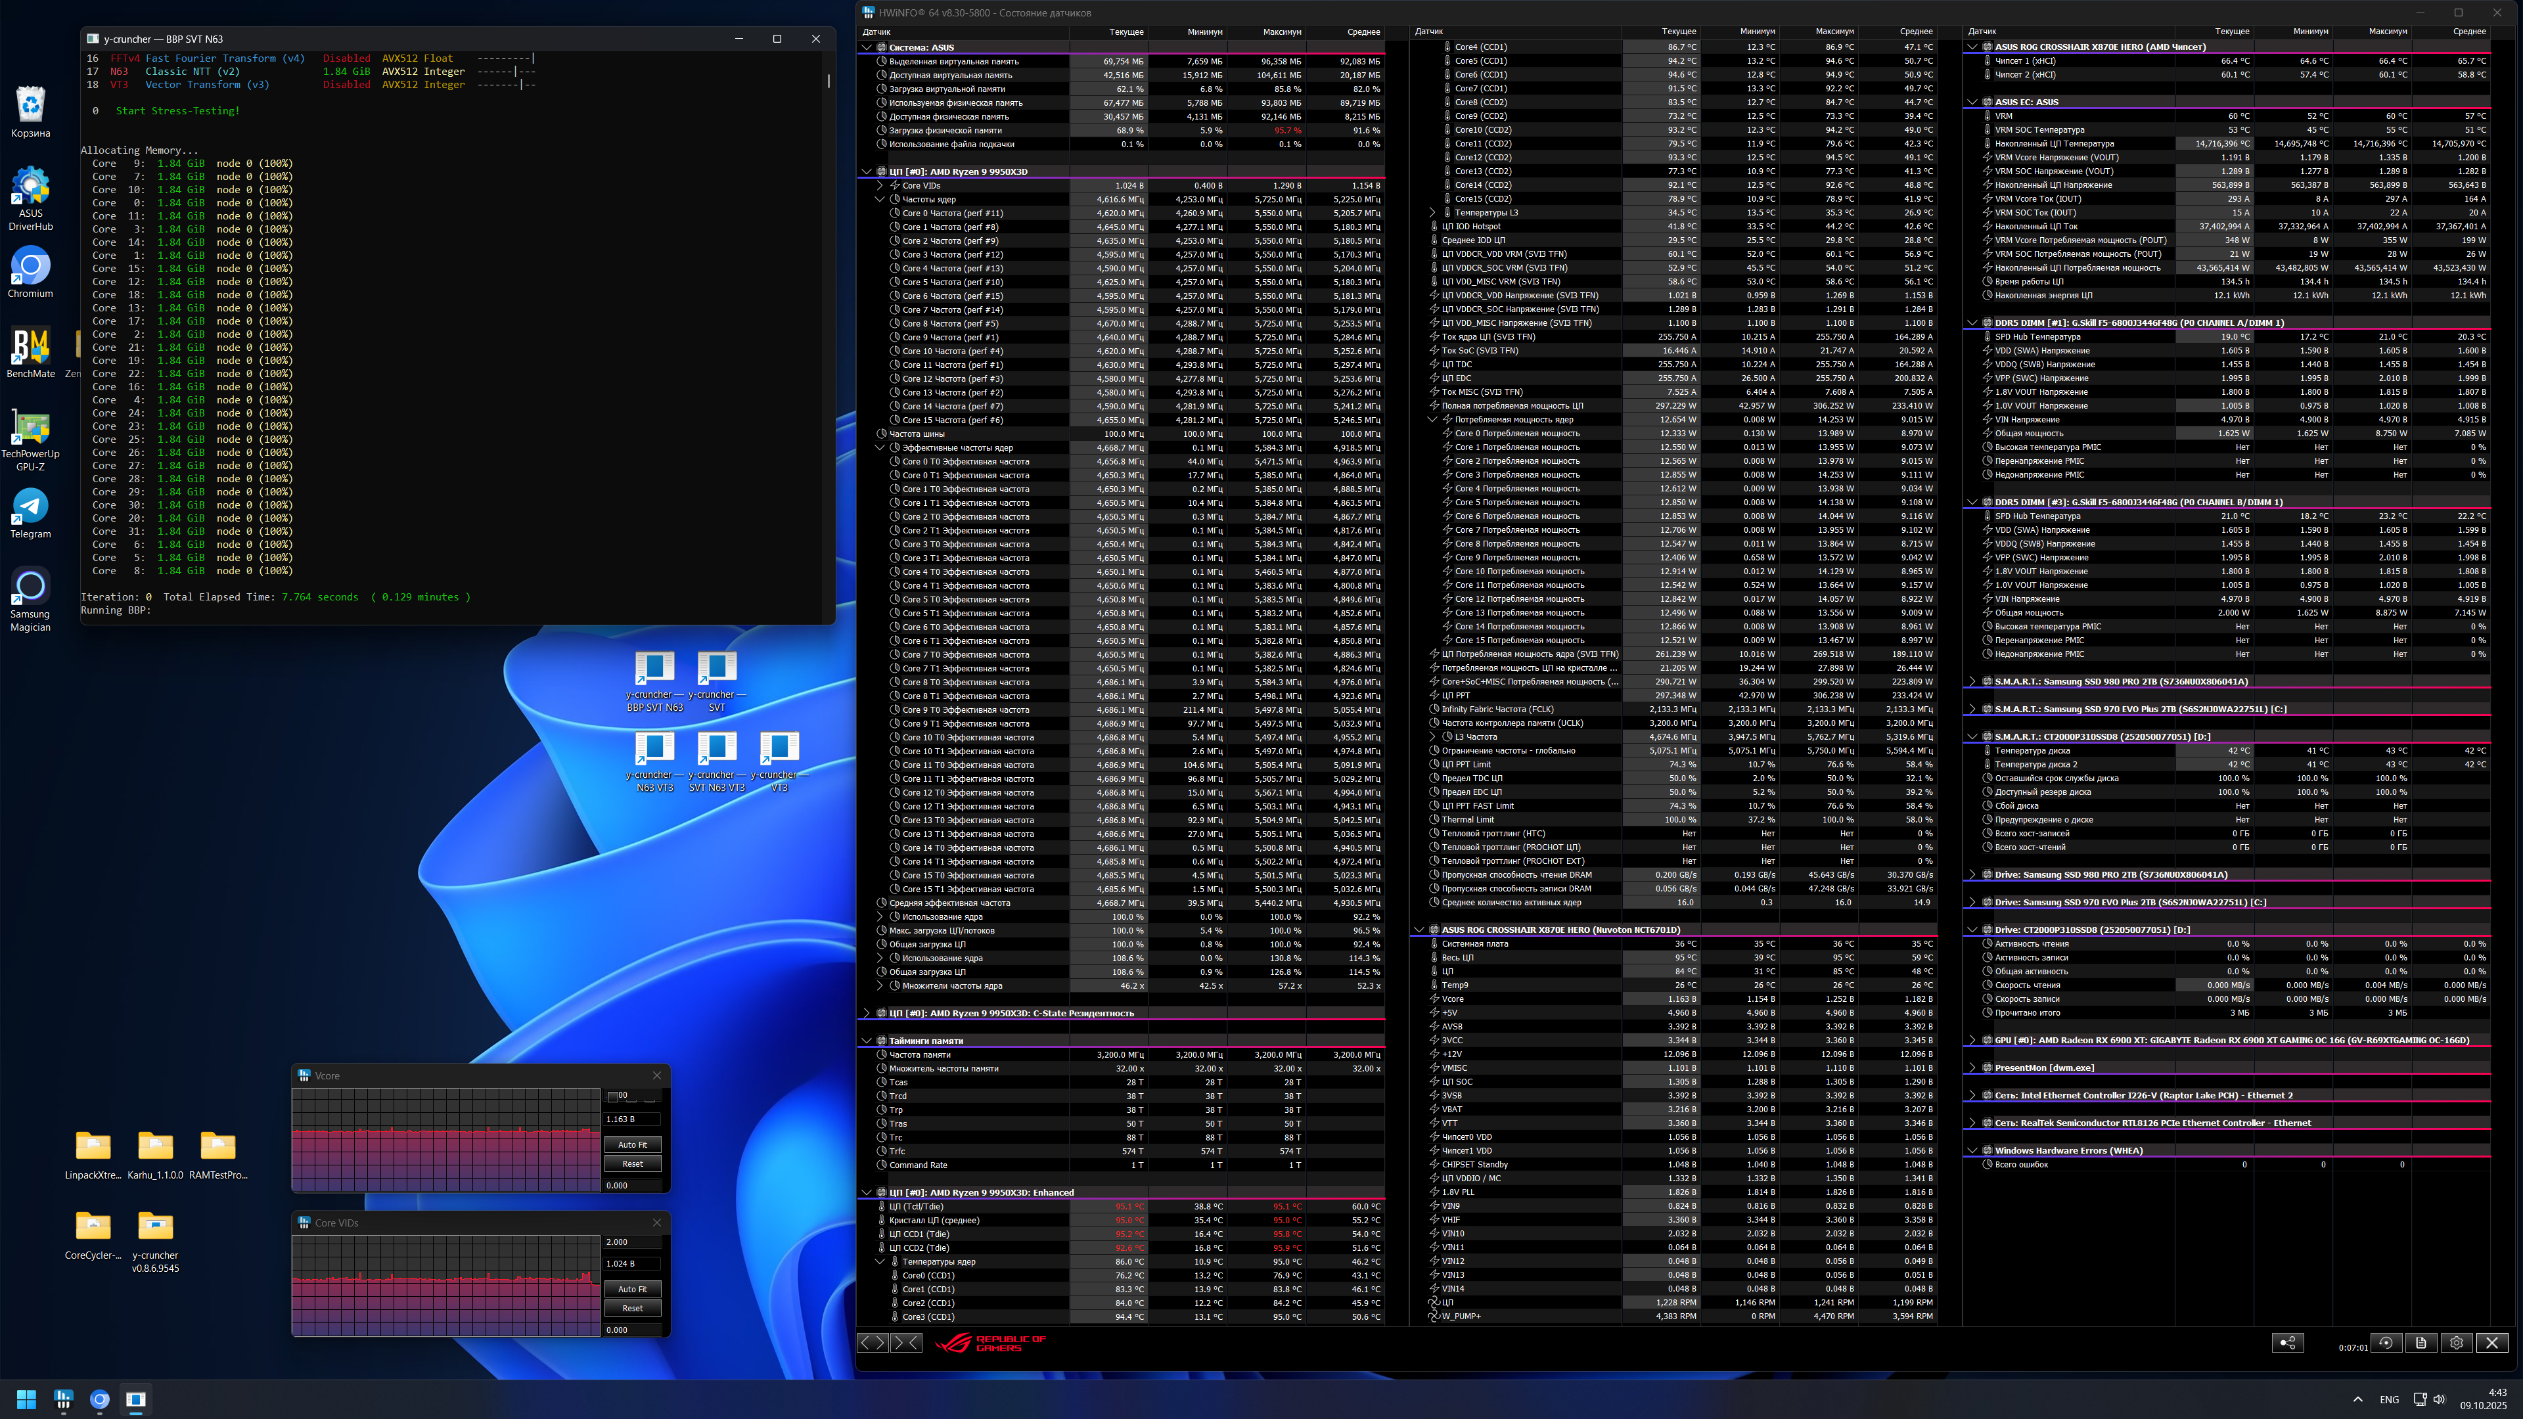
Task: Expand the Core VIDs tree row
Action: 880,185
